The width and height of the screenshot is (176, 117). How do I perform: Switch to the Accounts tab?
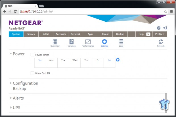pyautogui.click(x=61, y=34)
